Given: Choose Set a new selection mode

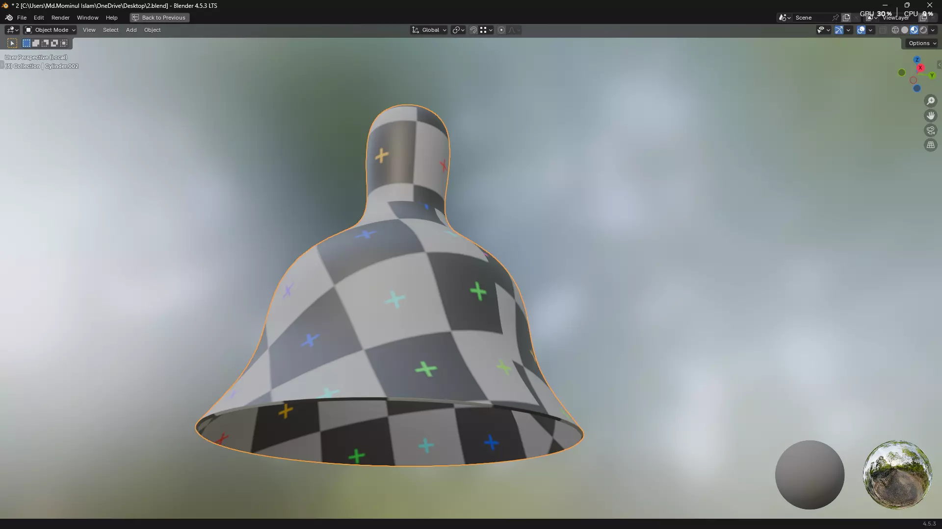Looking at the screenshot, I should click(26, 43).
